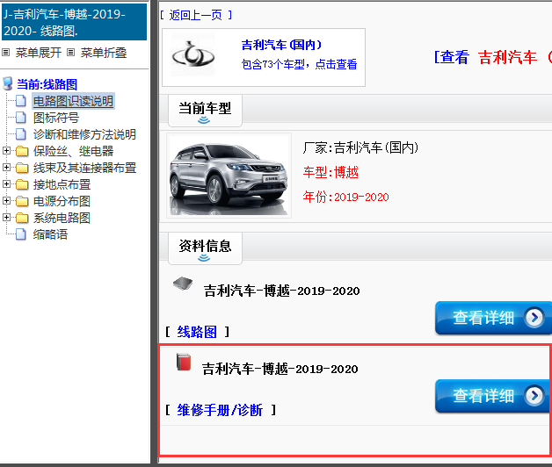Open the 线路图 link
Viewport: 552px width, 467px height.
(x=197, y=332)
